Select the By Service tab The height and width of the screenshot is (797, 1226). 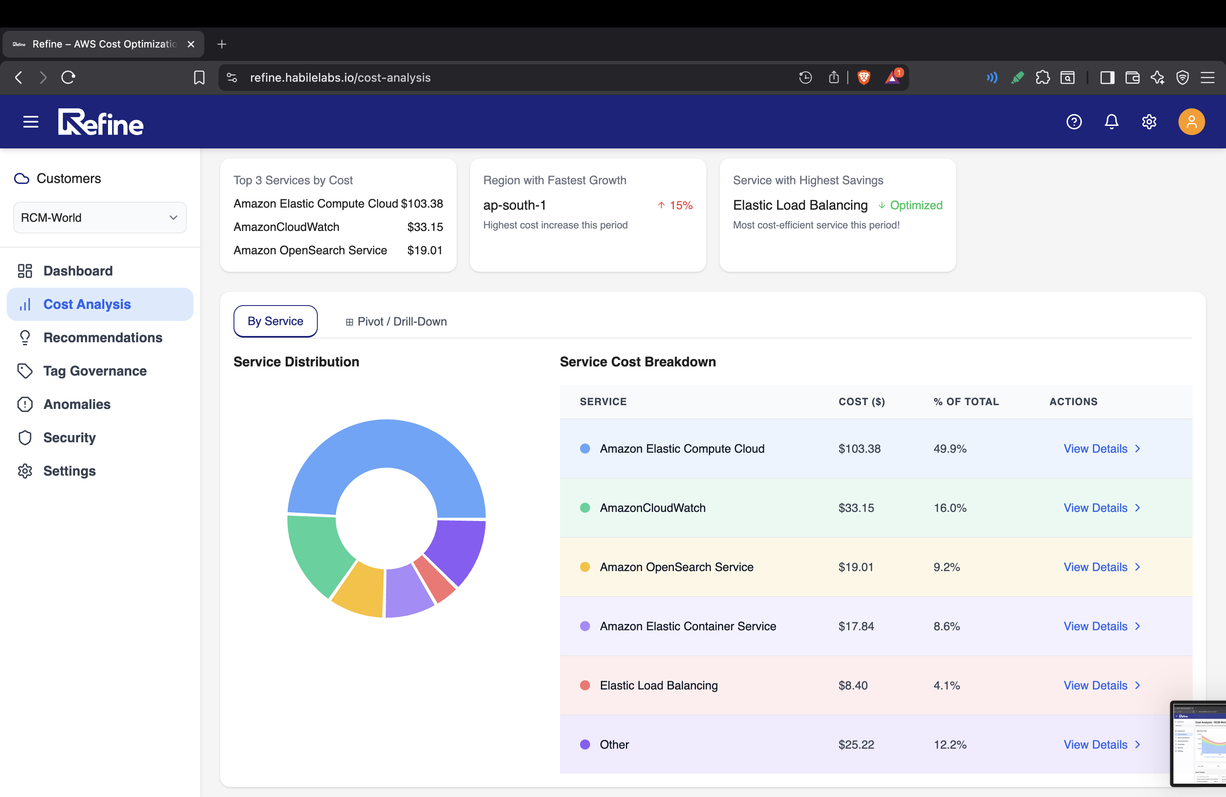click(276, 321)
